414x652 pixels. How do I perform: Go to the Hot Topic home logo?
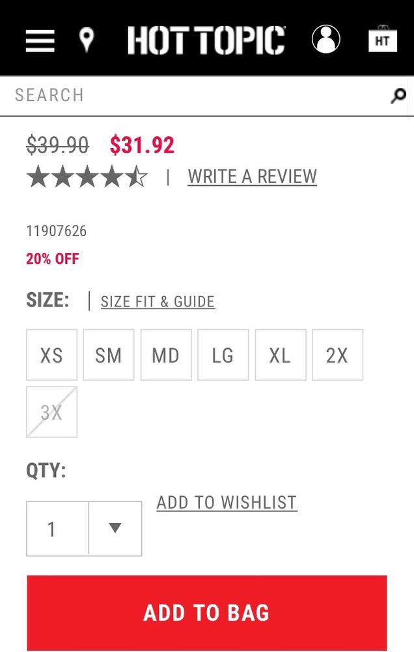(x=206, y=40)
